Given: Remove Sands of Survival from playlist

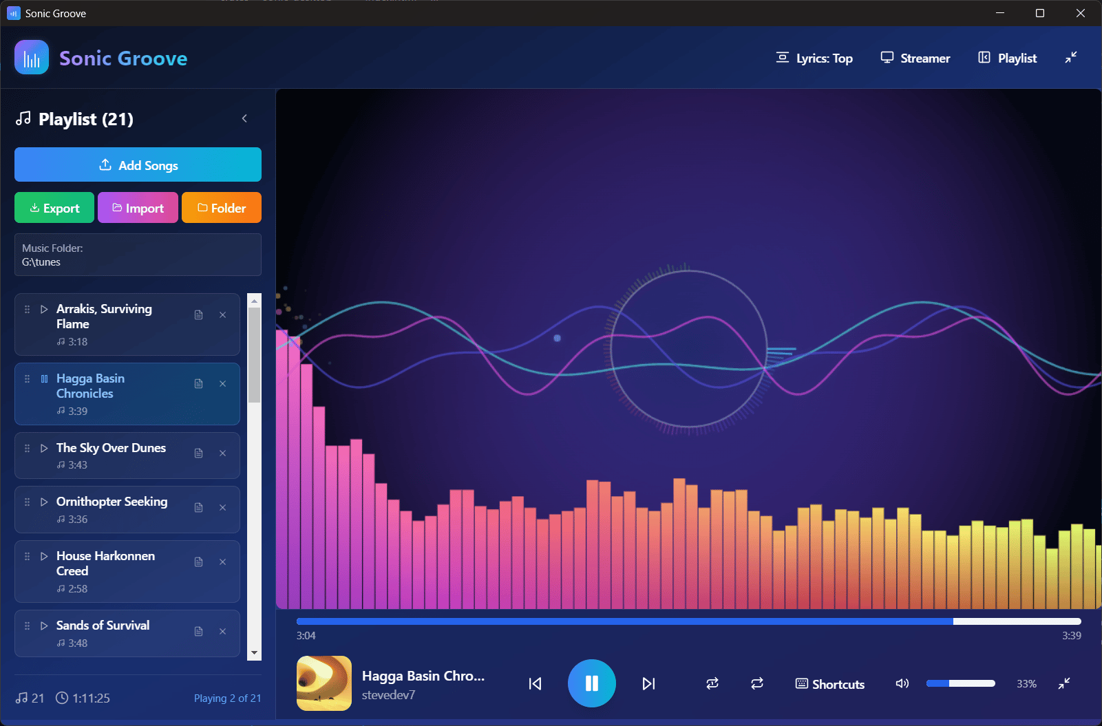Looking at the screenshot, I should point(222,631).
